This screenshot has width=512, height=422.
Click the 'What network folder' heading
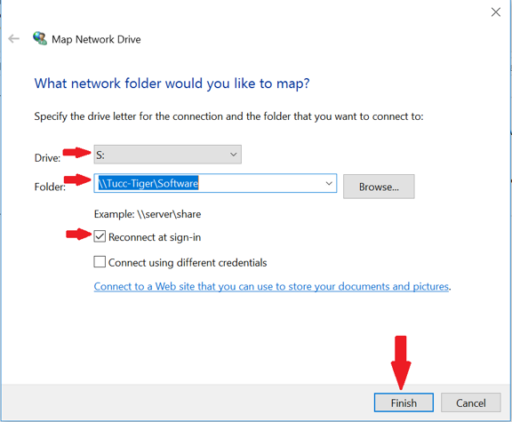(172, 84)
